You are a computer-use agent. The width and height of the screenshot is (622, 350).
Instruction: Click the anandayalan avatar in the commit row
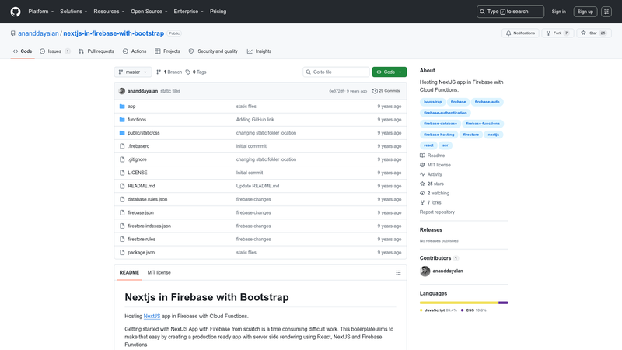click(x=122, y=91)
